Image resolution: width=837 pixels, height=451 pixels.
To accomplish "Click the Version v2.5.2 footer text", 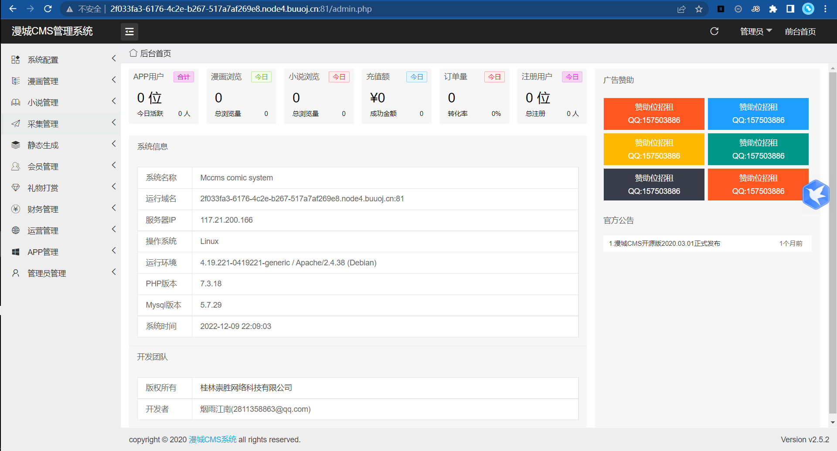I will pyautogui.click(x=805, y=439).
